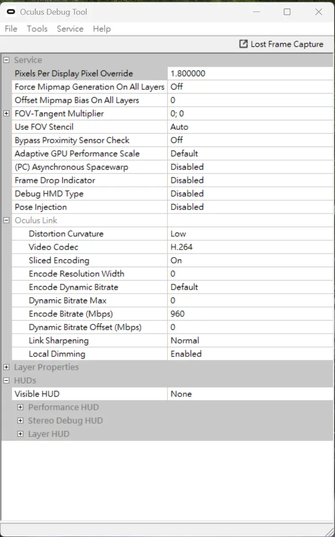The height and width of the screenshot is (537, 335).
Task: Select the Adaptive GPU Performance Scale label
Action: click(x=77, y=153)
